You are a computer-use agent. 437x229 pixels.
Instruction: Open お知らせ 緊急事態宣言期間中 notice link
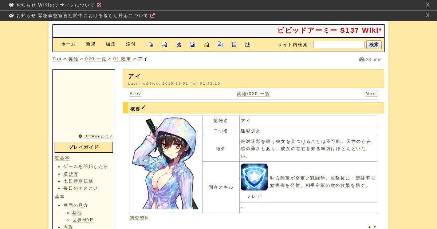pos(82,16)
